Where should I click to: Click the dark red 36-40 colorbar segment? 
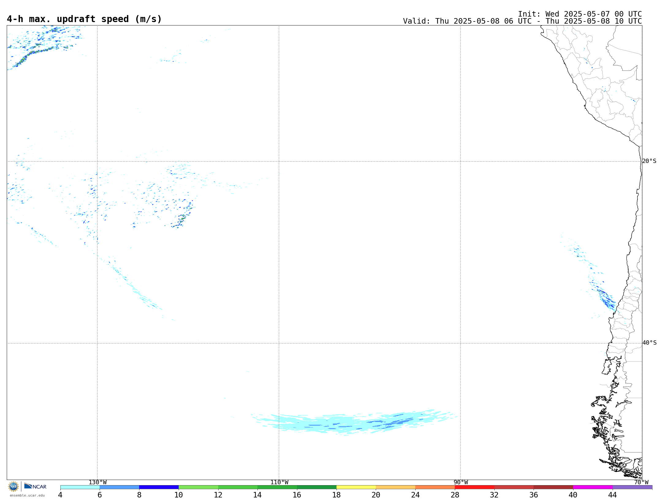coord(554,487)
